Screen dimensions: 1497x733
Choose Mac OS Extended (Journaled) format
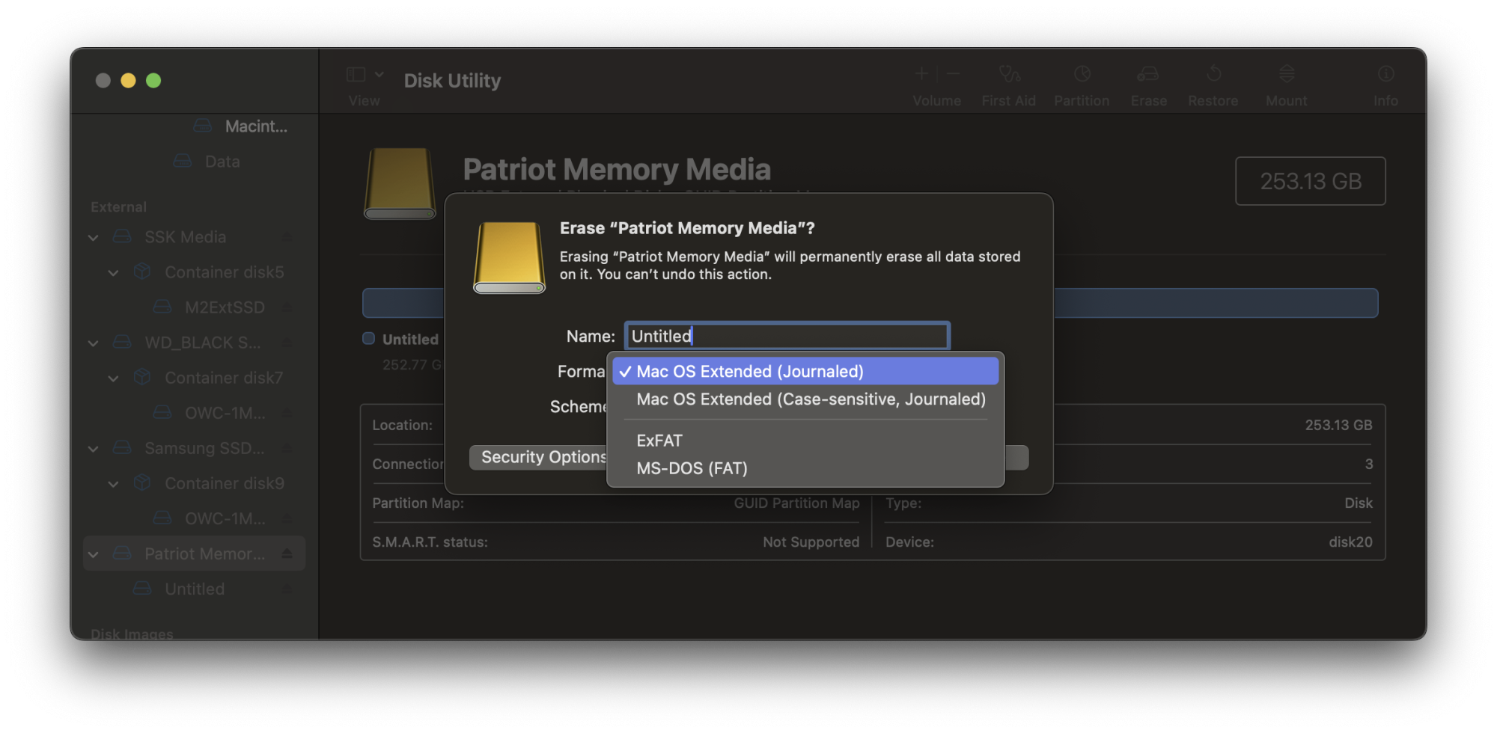805,371
